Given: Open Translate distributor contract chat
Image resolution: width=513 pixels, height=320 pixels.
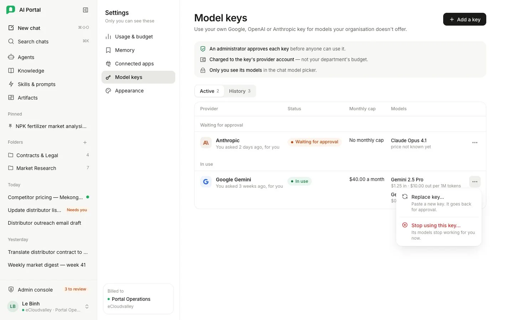Looking at the screenshot, I should 48,252.
